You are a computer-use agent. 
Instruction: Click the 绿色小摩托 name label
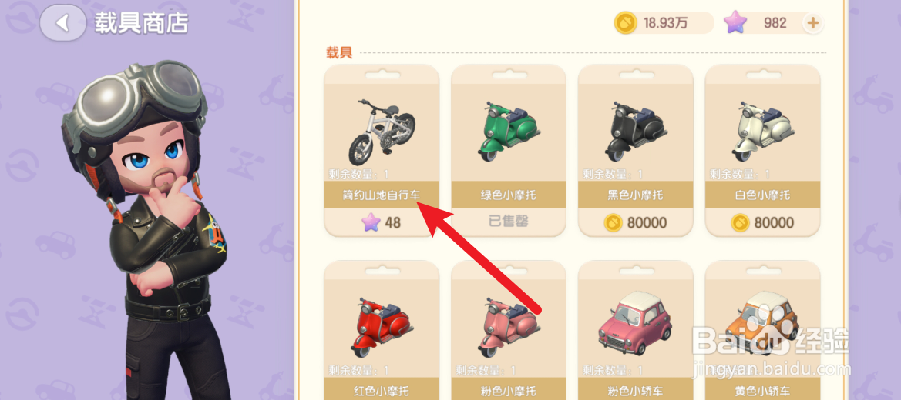click(x=508, y=195)
